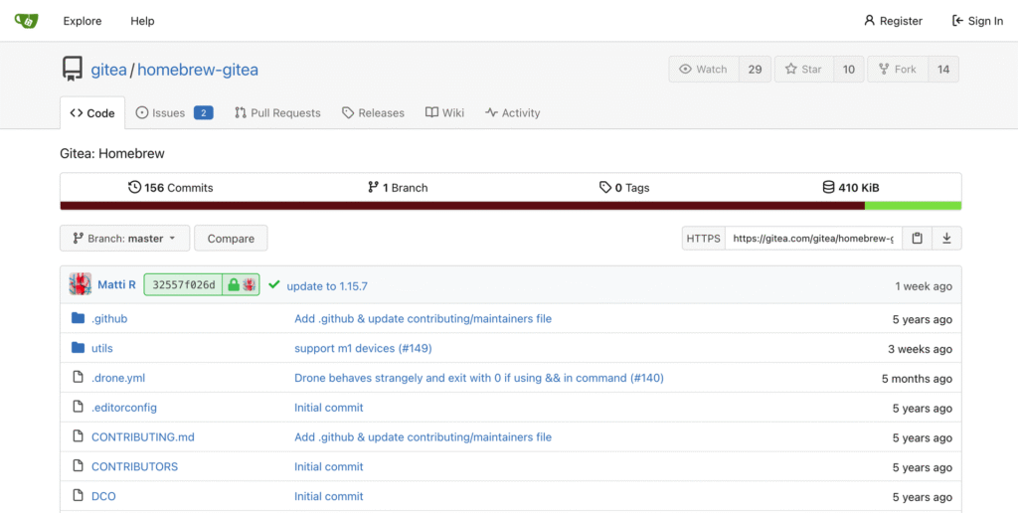Watch this repository
Screen dimensions: 1018x513
click(x=704, y=70)
